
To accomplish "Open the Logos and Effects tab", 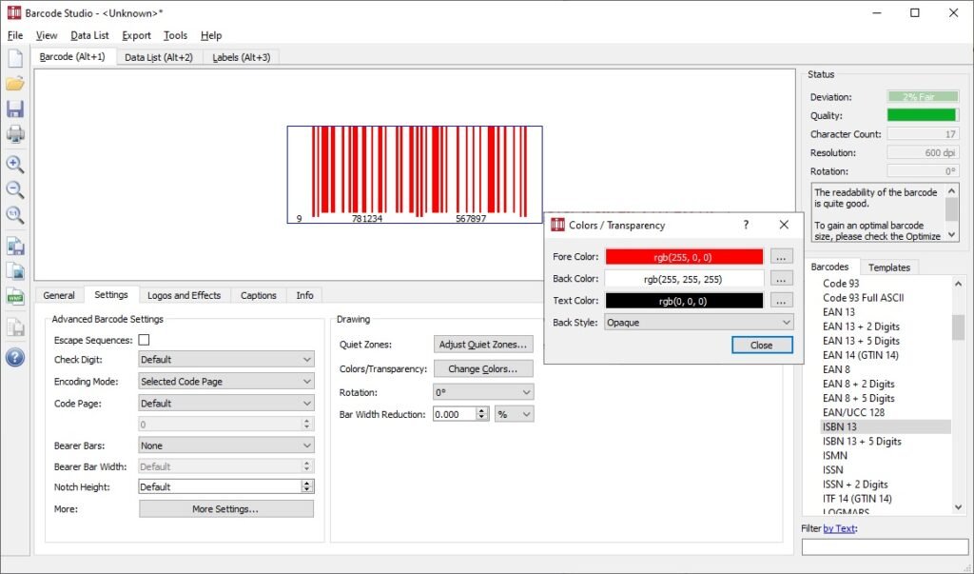I will click(184, 295).
